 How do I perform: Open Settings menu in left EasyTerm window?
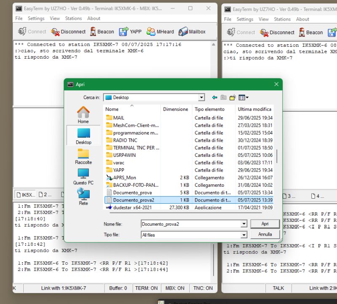click(36, 18)
